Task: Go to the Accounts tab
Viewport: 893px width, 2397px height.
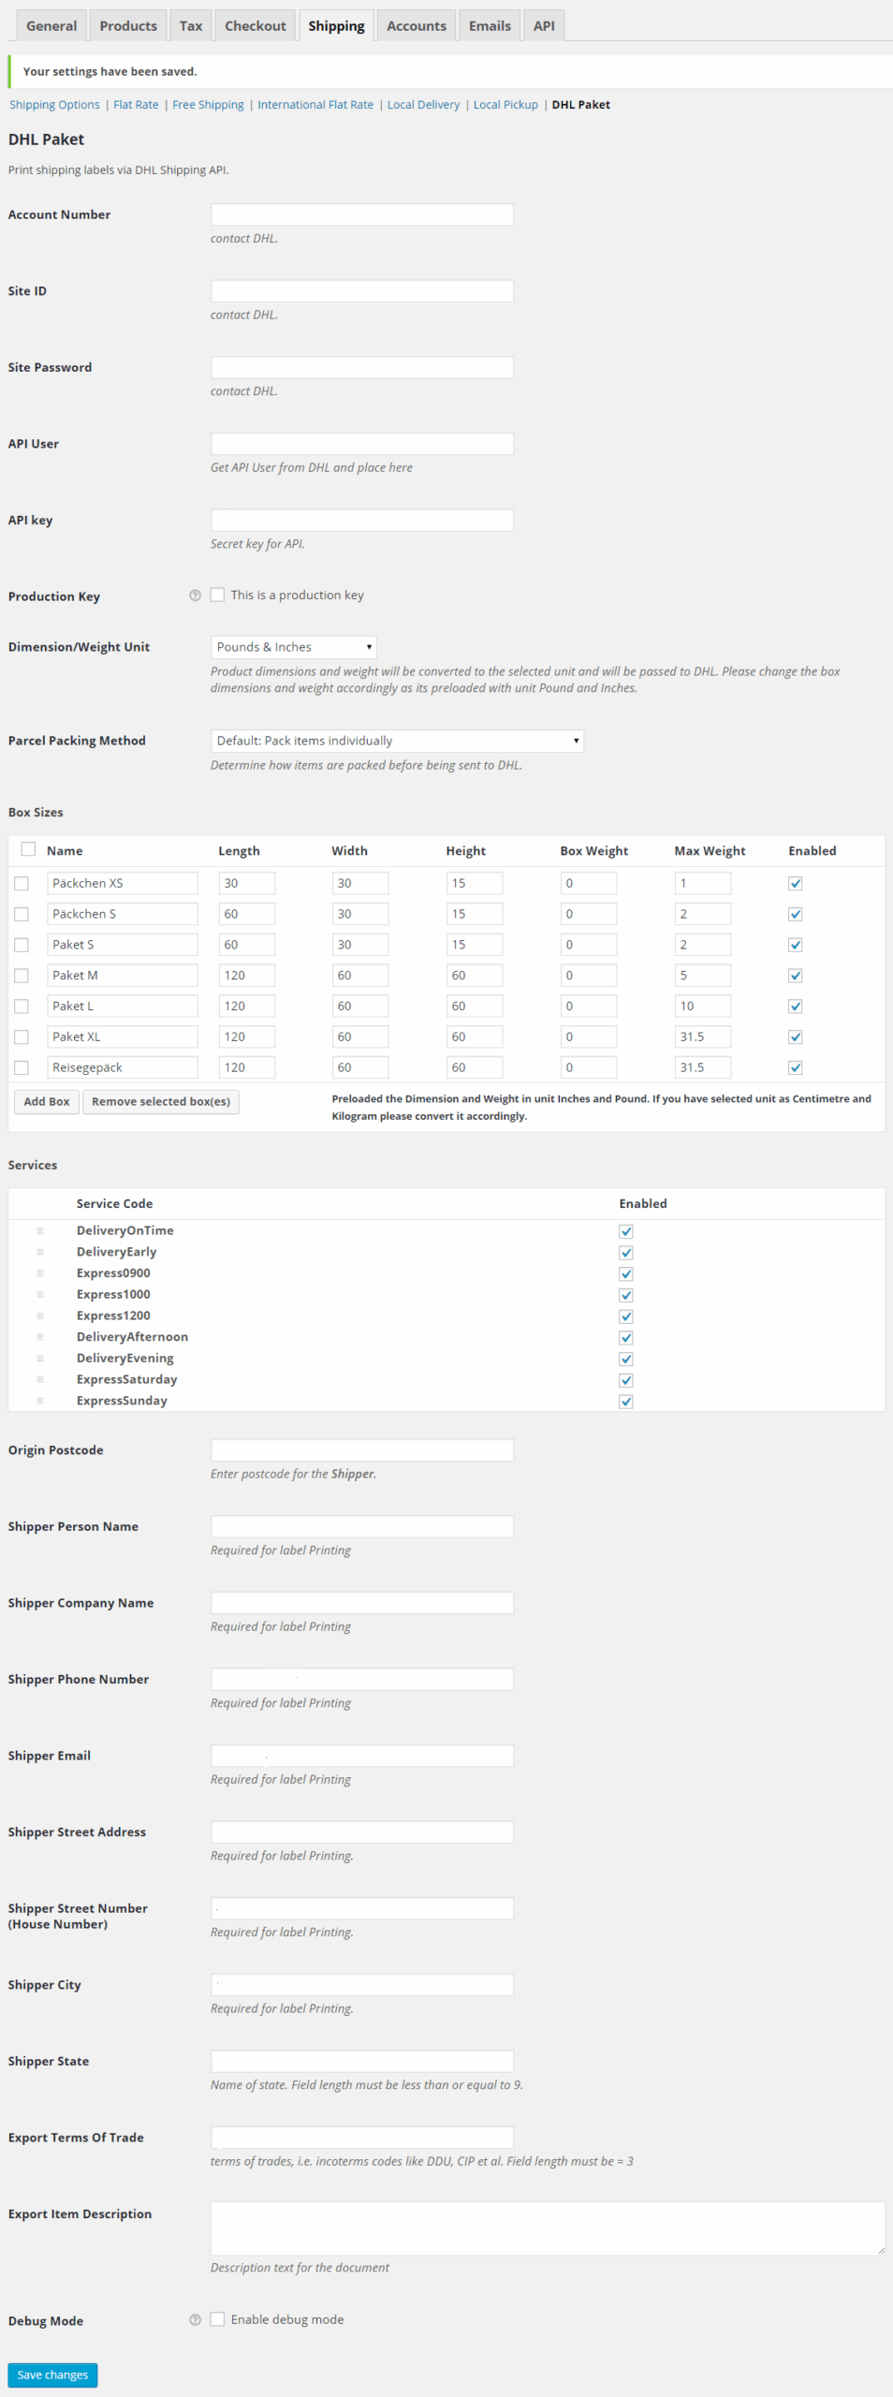Action: pyautogui.click(x=417, y=26)
